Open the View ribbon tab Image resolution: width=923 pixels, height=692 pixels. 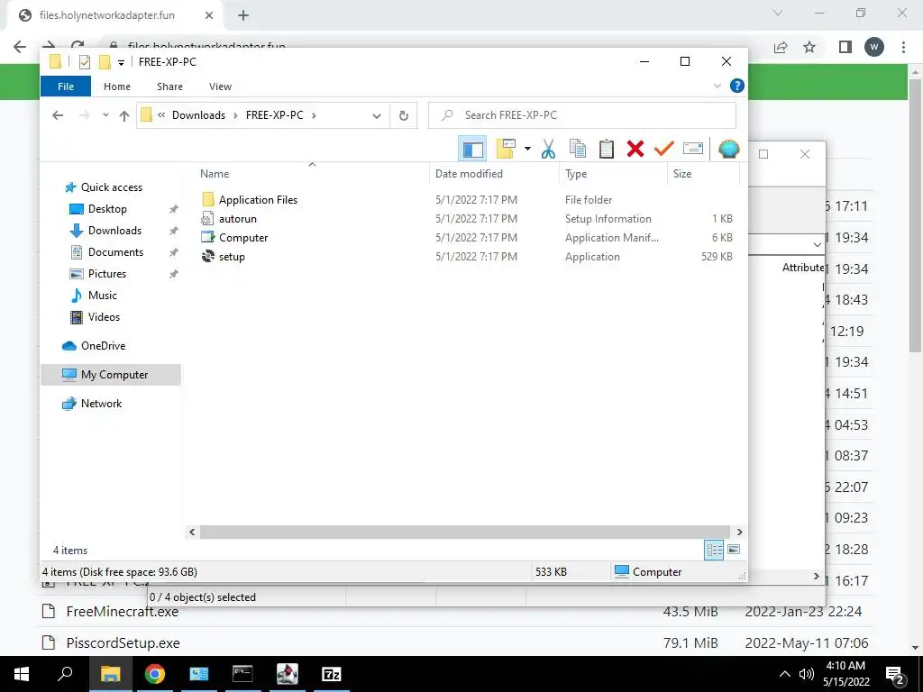(220, 86)
